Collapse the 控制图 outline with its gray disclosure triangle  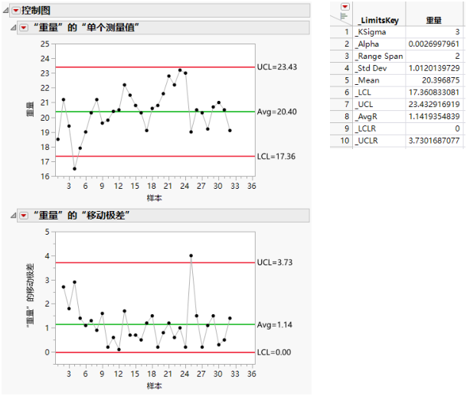pyautogui.click(x=5, y=11)
